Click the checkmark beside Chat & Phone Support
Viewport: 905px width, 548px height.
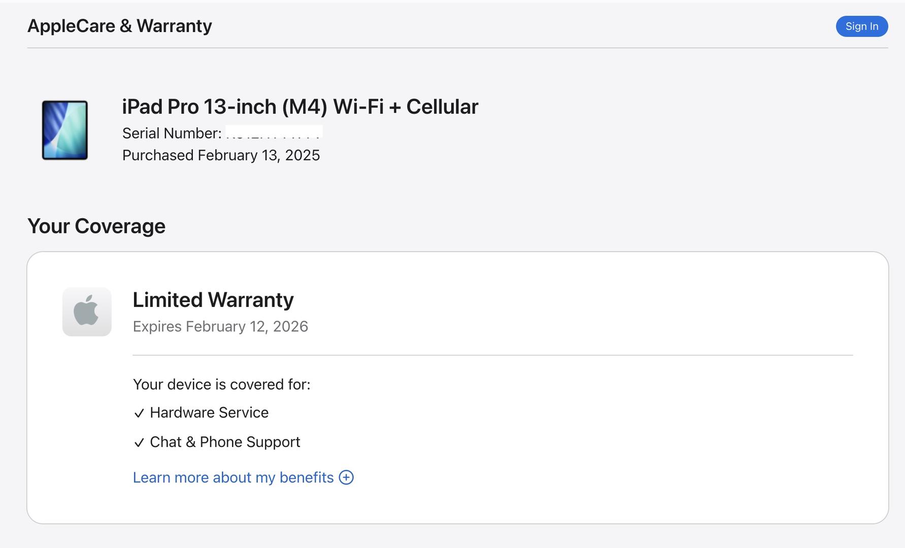pyautogui.click(x=139, y=443)
